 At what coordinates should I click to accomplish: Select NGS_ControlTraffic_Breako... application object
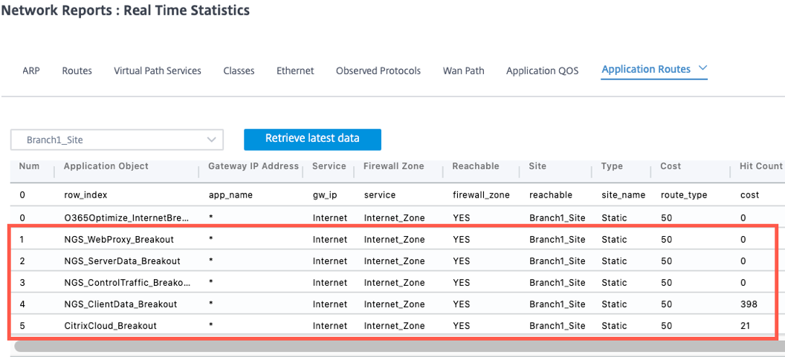(127, 283)
